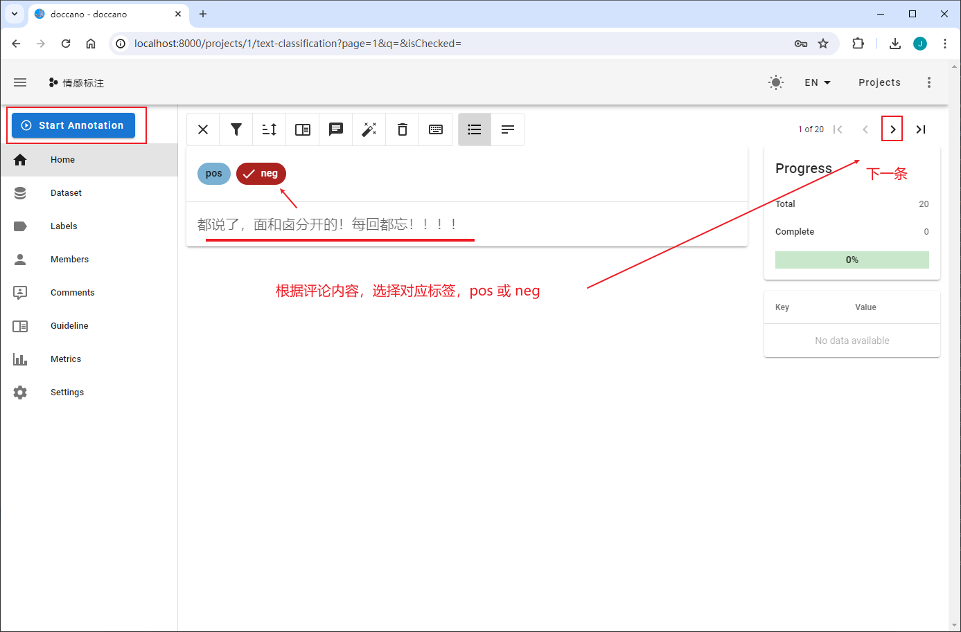Image resolution: width=961 pixels, height=632 pixels.
Task: Toggle the dark mode sun icon
Action: point(776,82)
